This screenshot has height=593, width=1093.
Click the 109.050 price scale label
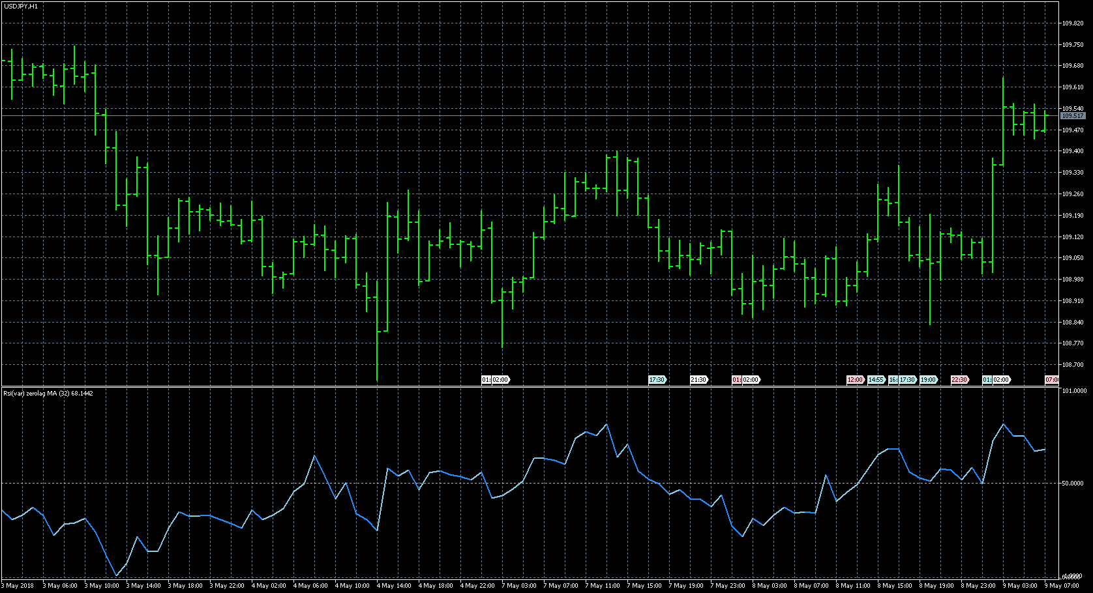click(x=1071, y=258)
